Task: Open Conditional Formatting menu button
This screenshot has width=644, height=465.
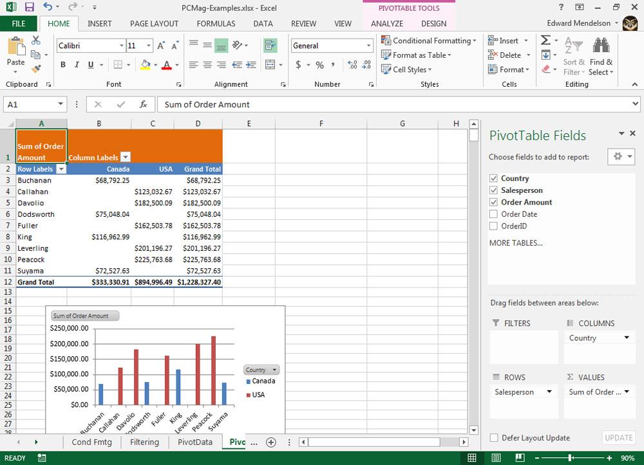Action: [428, 41]
